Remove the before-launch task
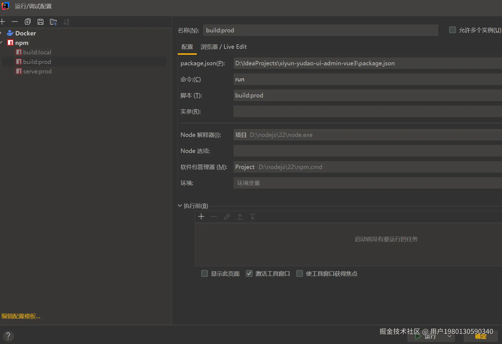The image size is (502, 344). pos(214,217)
